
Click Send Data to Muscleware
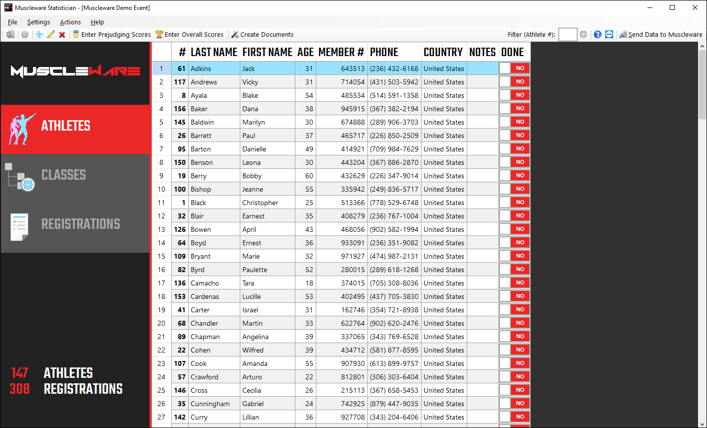pyautogui.click(x=661, y=35)
